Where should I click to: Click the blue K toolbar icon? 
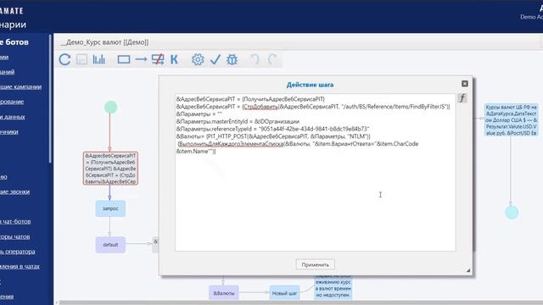pos(174,59)
